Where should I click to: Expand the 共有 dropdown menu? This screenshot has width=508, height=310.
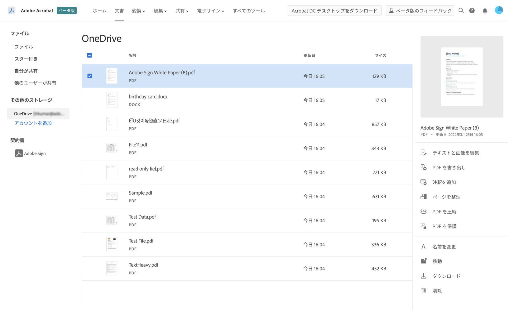pyautogui.click(x=182, y=11)
